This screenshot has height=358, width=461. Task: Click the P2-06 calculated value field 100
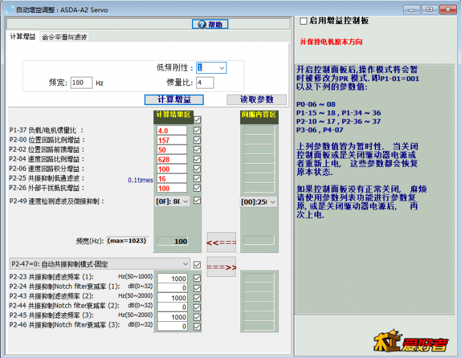click(172, 169)
